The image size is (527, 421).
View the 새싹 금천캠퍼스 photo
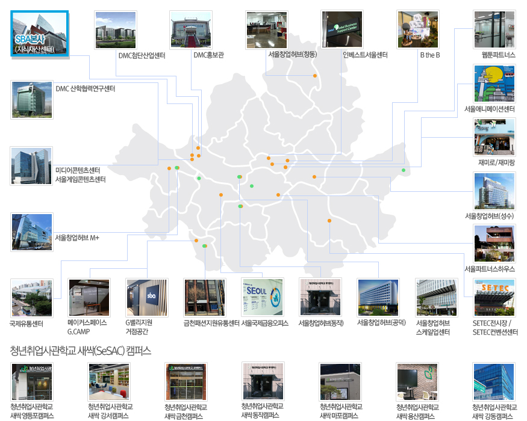(x=186, y=382)
